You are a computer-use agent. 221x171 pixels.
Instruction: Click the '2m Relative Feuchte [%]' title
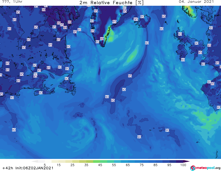pyautogui.click(x=112, y=3)
